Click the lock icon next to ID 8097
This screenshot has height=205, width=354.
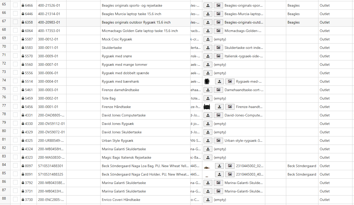click(23, 166)
